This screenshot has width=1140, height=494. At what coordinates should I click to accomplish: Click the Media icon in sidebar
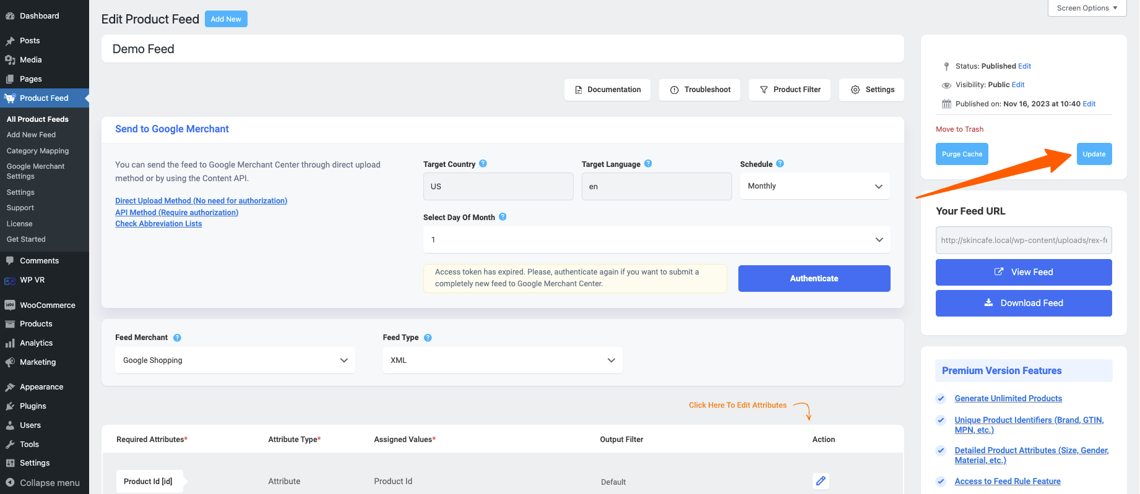(10, 60)
